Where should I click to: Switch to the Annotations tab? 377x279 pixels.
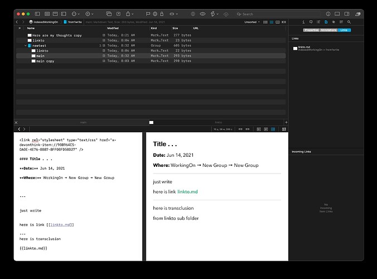328,30
